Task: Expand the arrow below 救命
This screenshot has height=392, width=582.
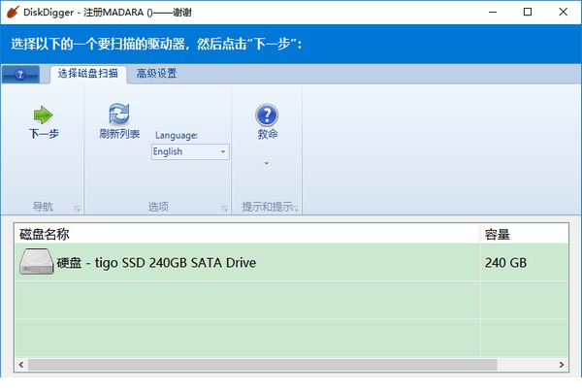Action: pos(266,163)
